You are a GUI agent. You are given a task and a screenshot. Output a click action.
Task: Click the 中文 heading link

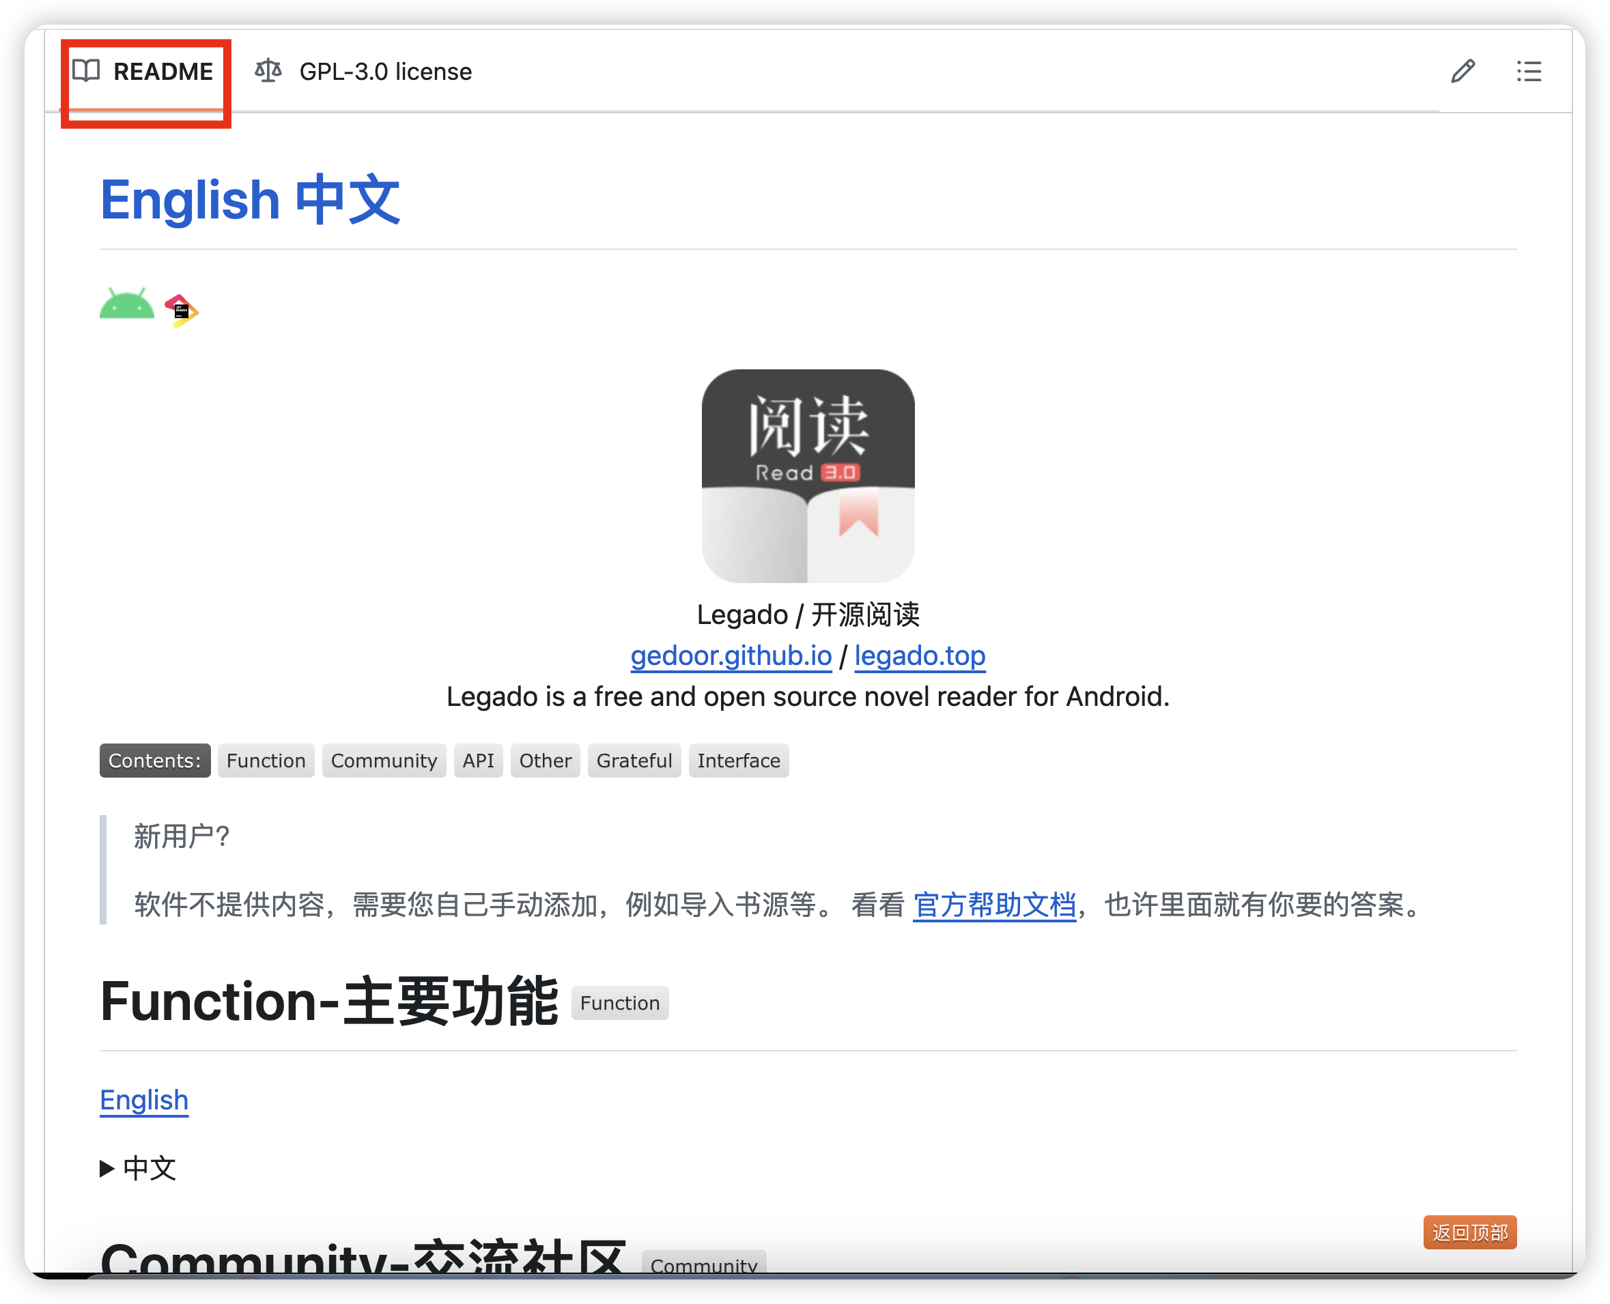click(x=348, y=200)
